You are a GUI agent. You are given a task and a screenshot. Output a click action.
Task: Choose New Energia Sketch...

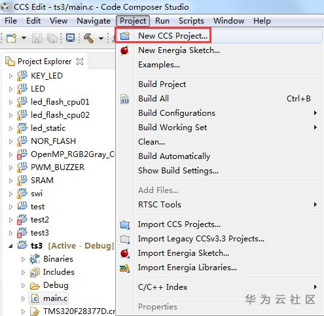click(x=219, y=50)
